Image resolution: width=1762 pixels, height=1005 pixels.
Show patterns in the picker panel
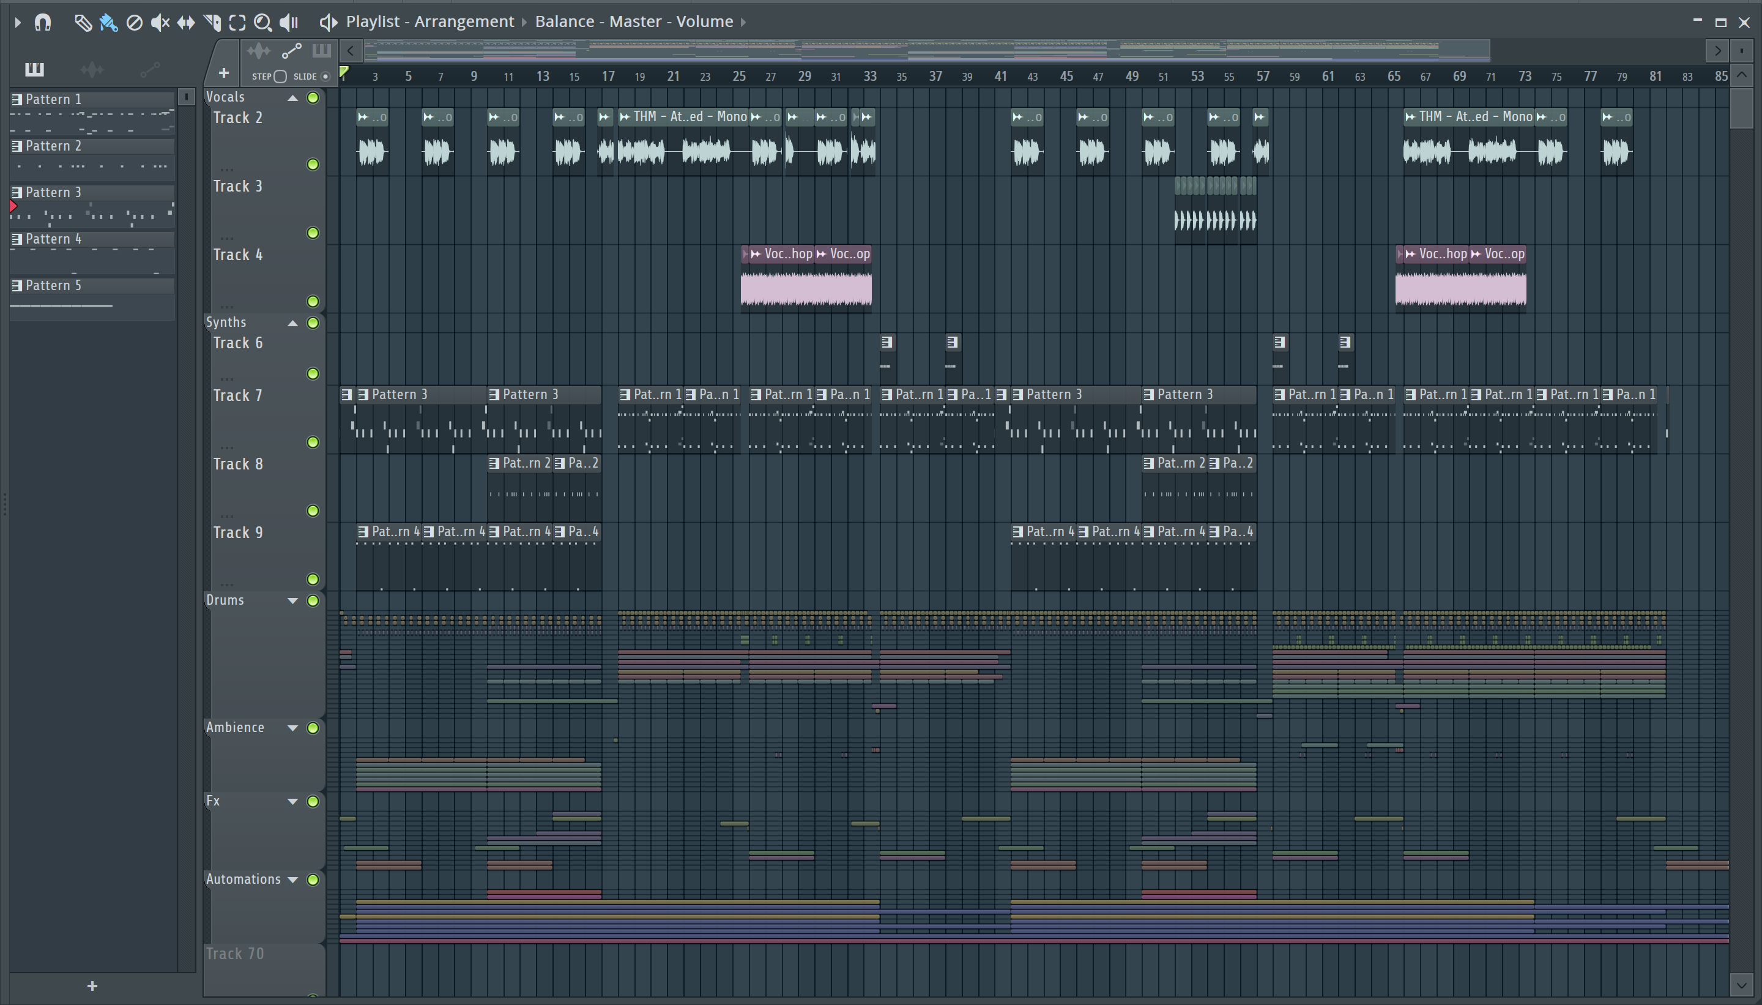coord(34,69)
